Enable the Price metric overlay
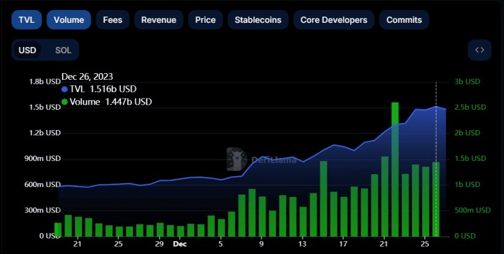The height and width of the screenshot is (254, 504). (205, 20)
